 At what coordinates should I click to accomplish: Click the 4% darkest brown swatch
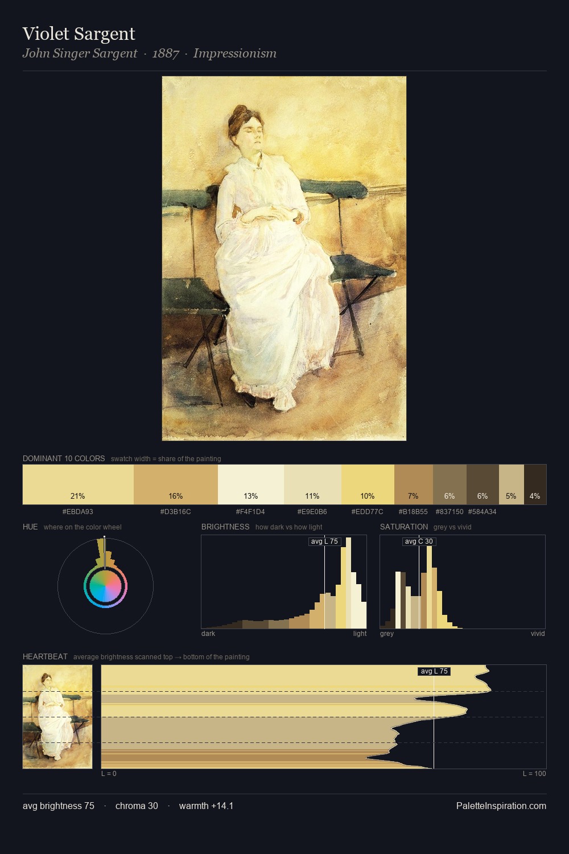[x=535, y=485]
